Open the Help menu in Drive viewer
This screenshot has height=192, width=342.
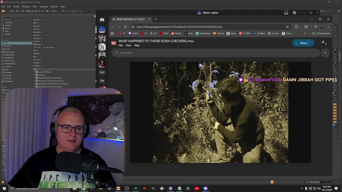(137, 45)
